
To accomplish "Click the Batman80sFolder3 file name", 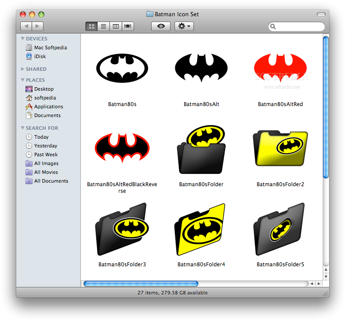I will point(122,265).
